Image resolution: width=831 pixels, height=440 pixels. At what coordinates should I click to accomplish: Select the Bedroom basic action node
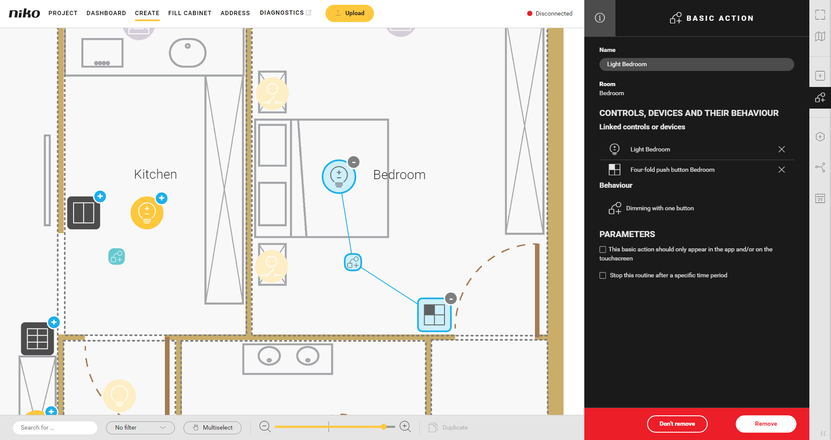click(x=353, y=262)
